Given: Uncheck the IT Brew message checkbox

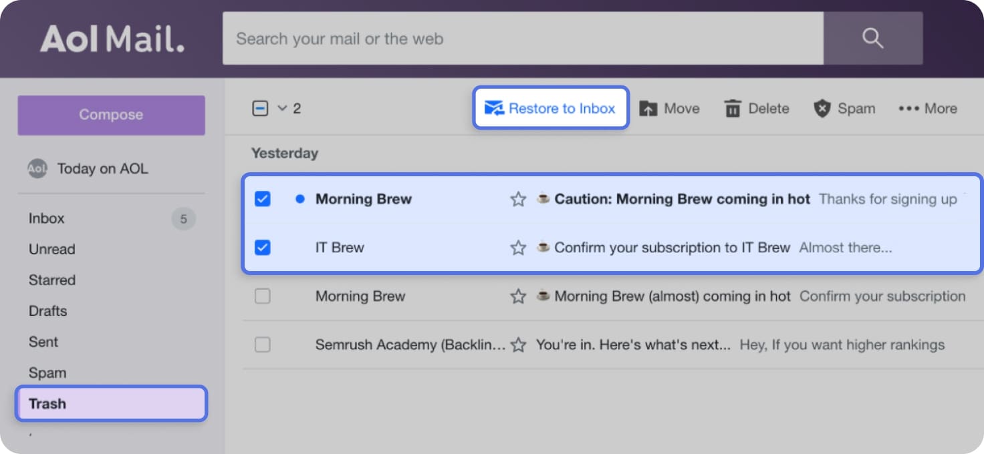Looking at the screenshot, I should coord(262,247).
